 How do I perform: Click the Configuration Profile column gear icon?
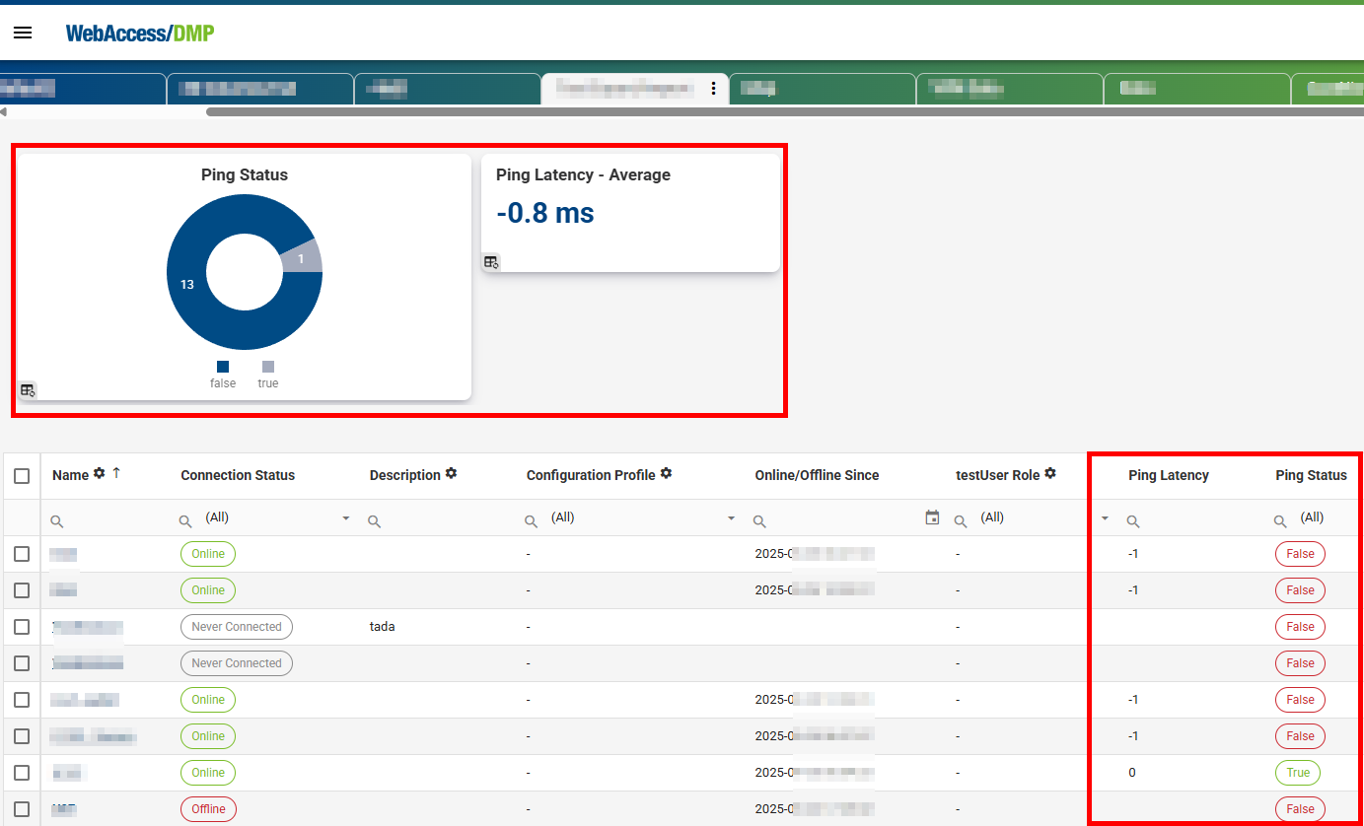(666, 474)
